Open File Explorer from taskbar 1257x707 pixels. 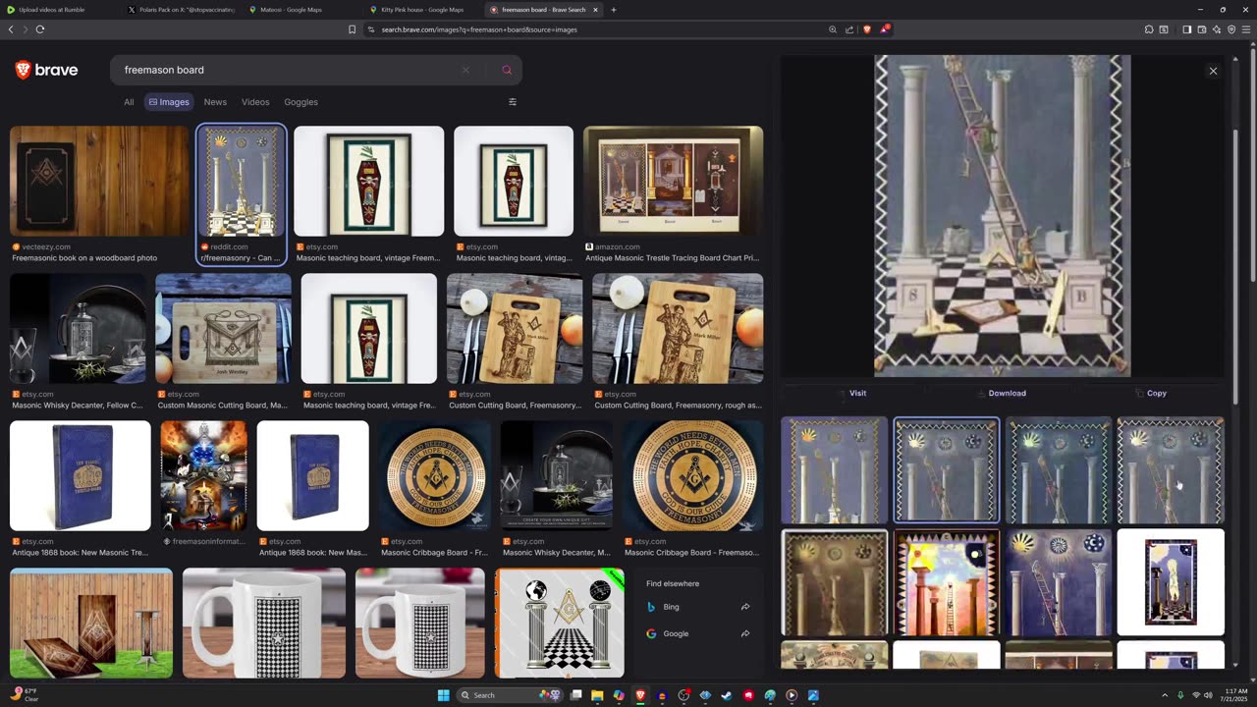click(x=597, y=695)
